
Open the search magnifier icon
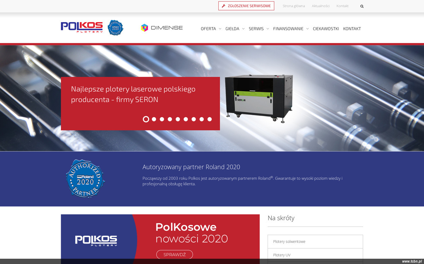click(x=362, y=6)
